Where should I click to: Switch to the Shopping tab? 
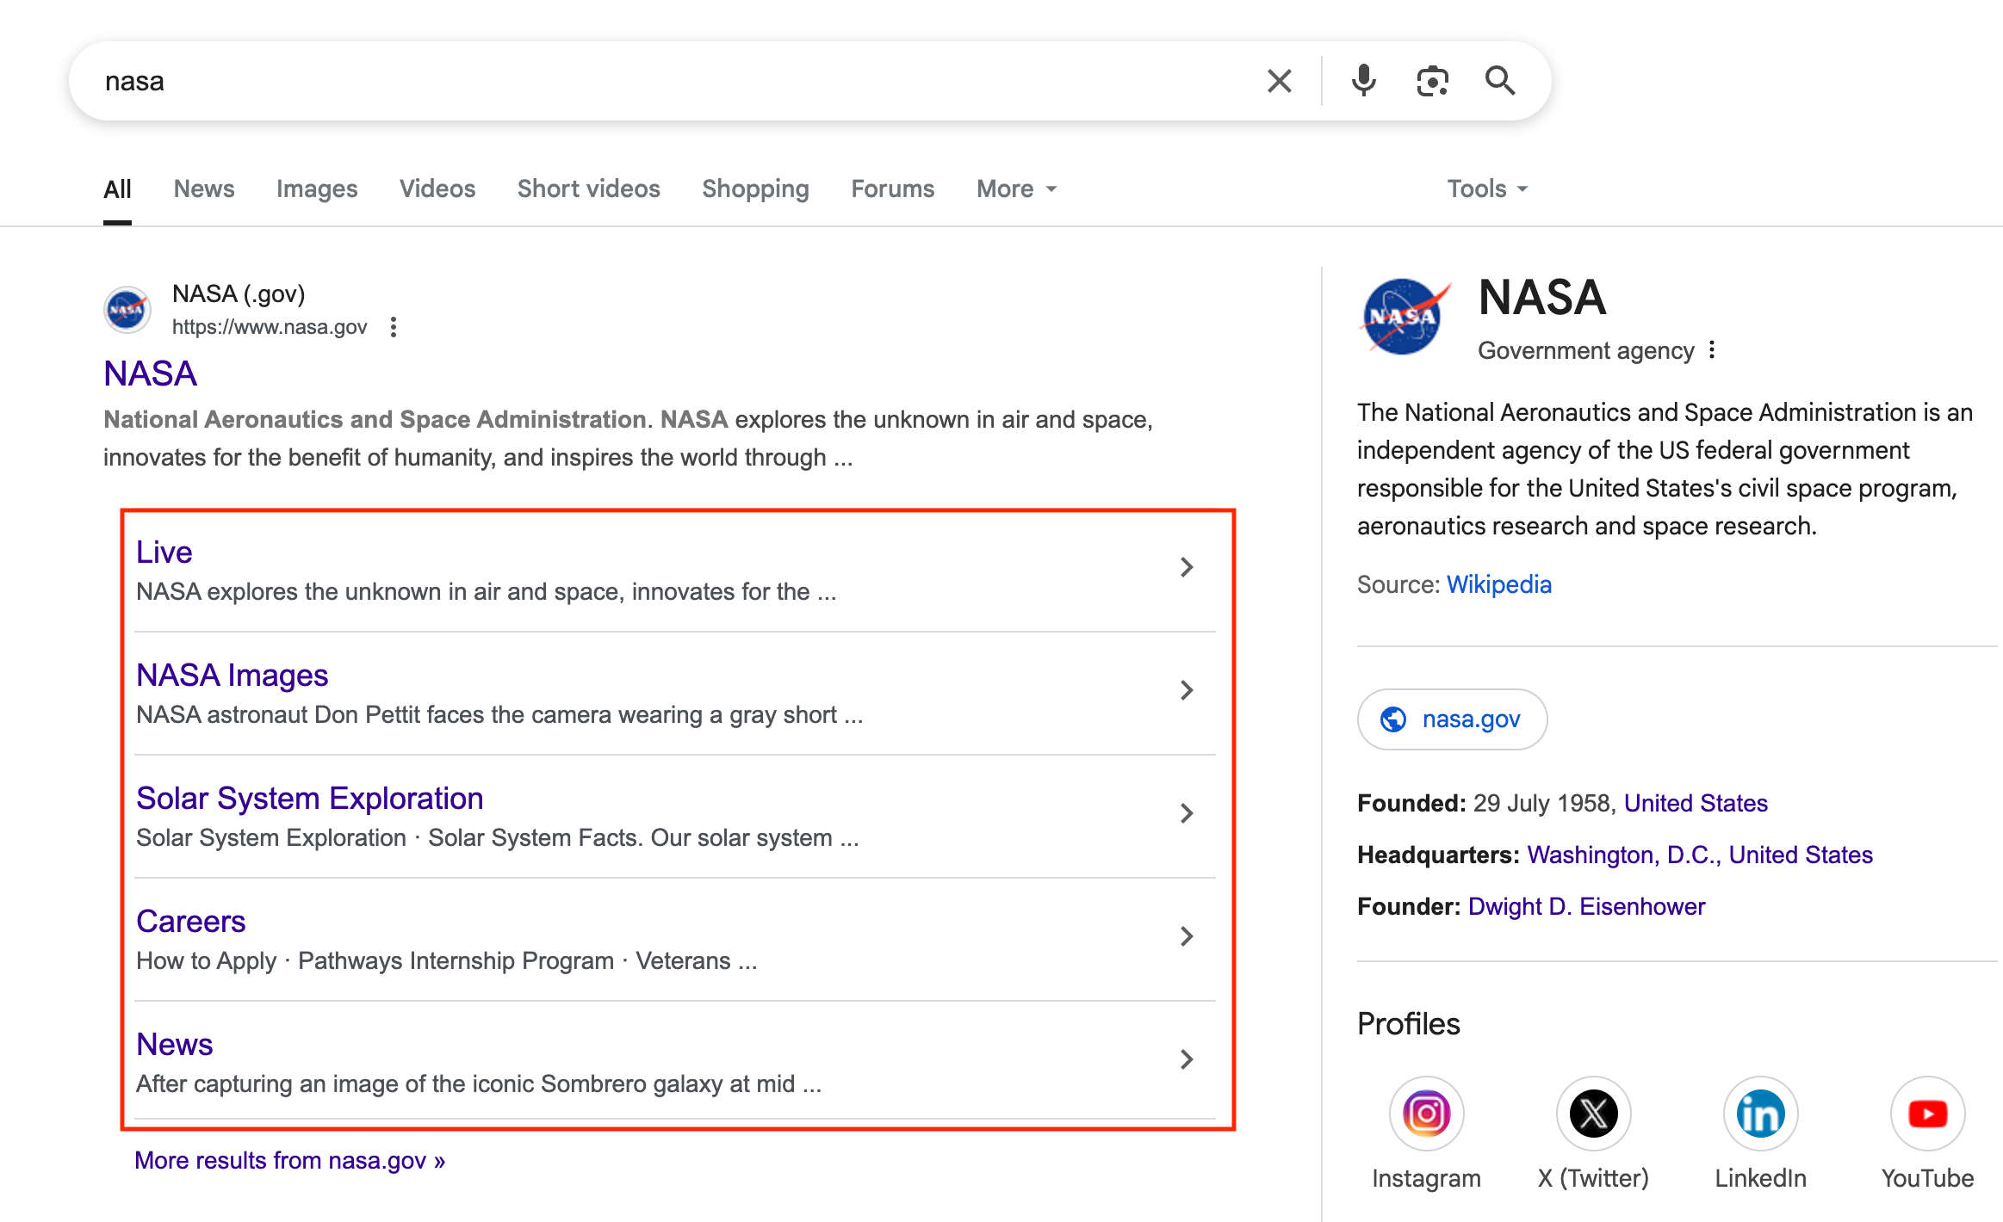755,188
